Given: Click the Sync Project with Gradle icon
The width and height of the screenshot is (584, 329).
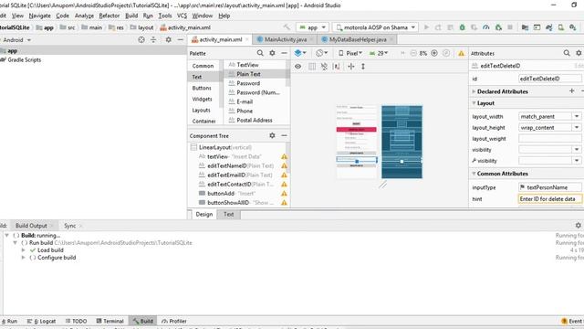Looking at the screenshot, I should coord(549,27).
